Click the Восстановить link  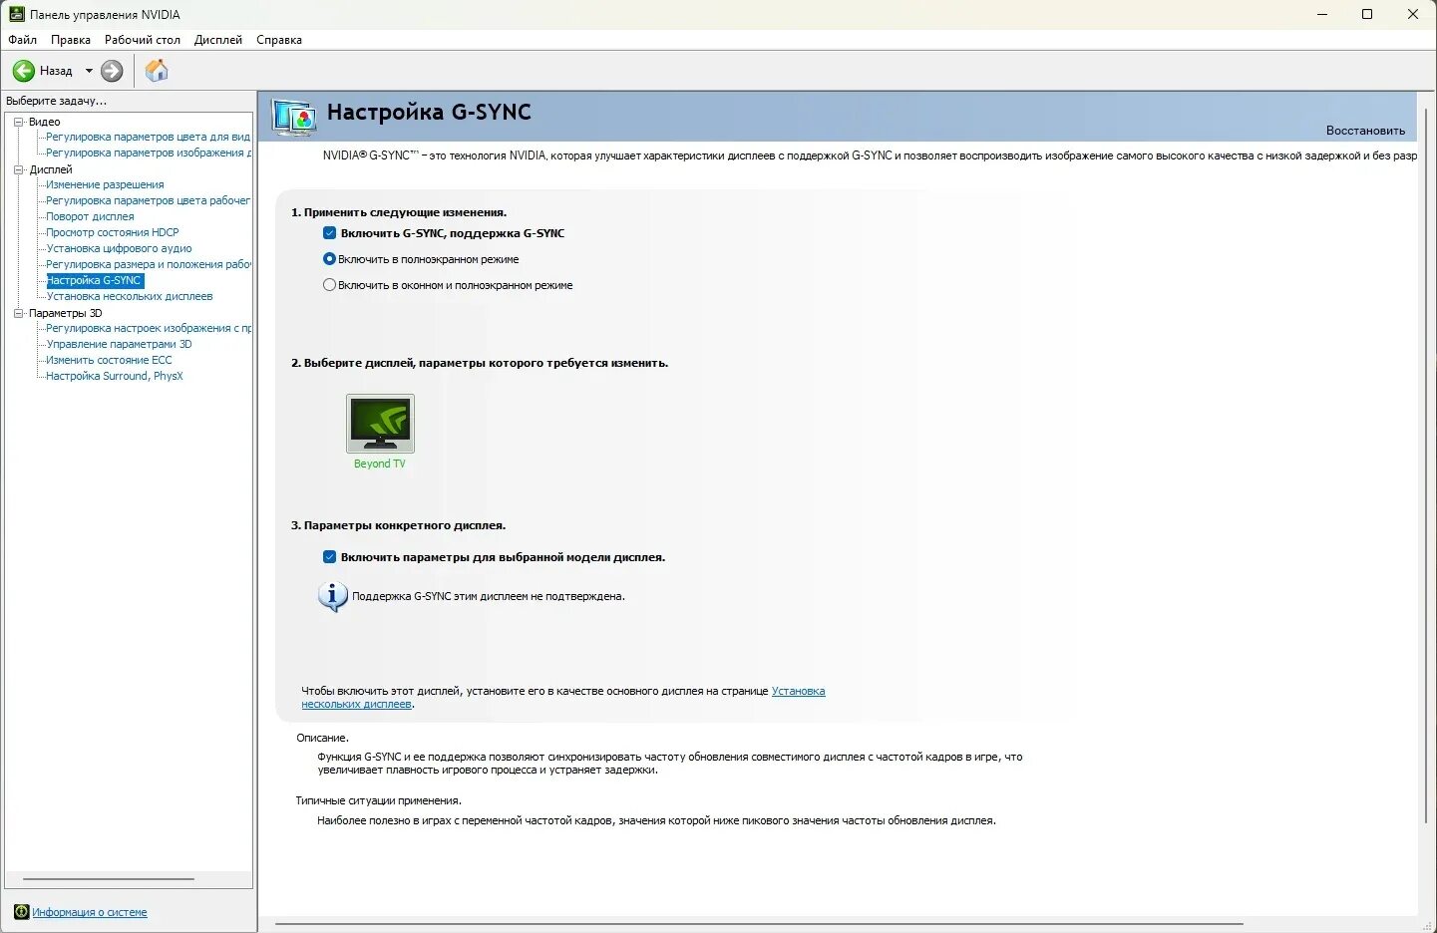pos(1365,131)
